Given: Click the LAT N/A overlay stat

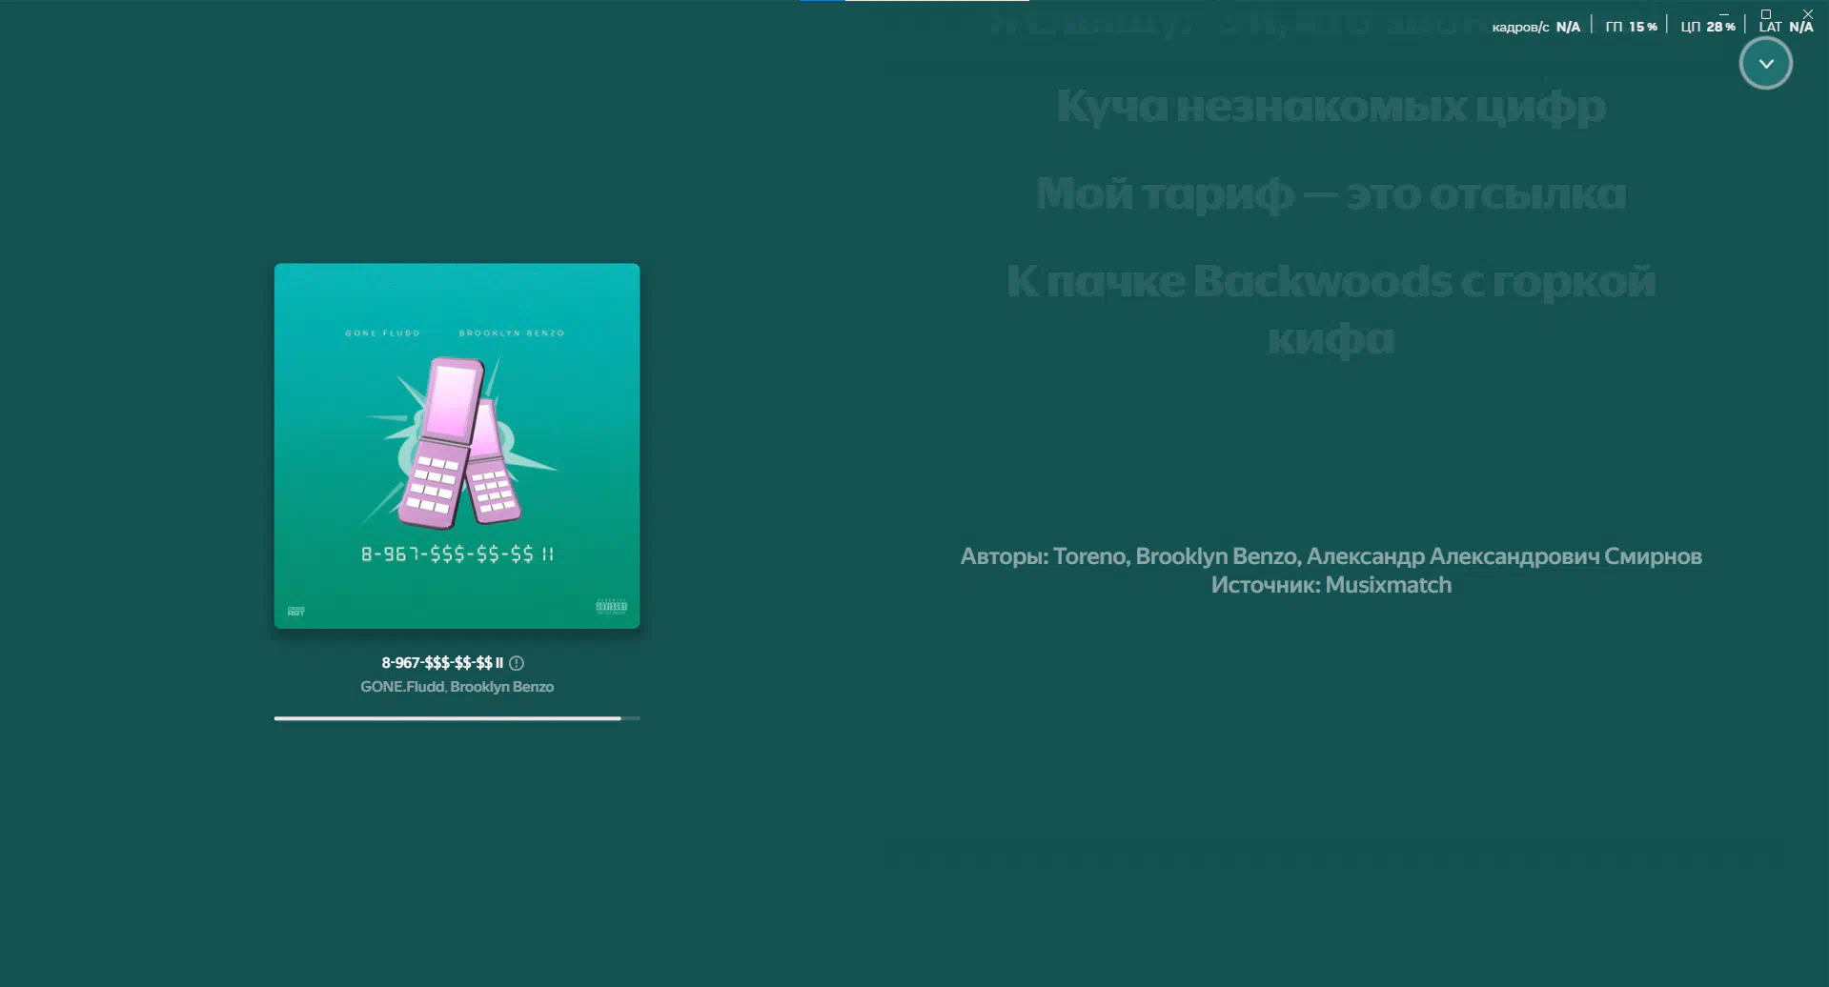Looking at the screenshot, I should (1785, 27).
